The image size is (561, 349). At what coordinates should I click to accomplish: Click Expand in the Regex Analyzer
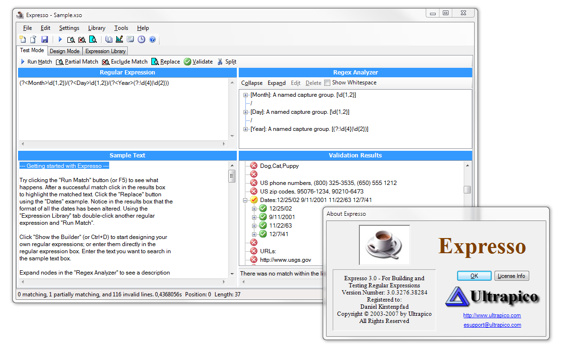[277, 83]
